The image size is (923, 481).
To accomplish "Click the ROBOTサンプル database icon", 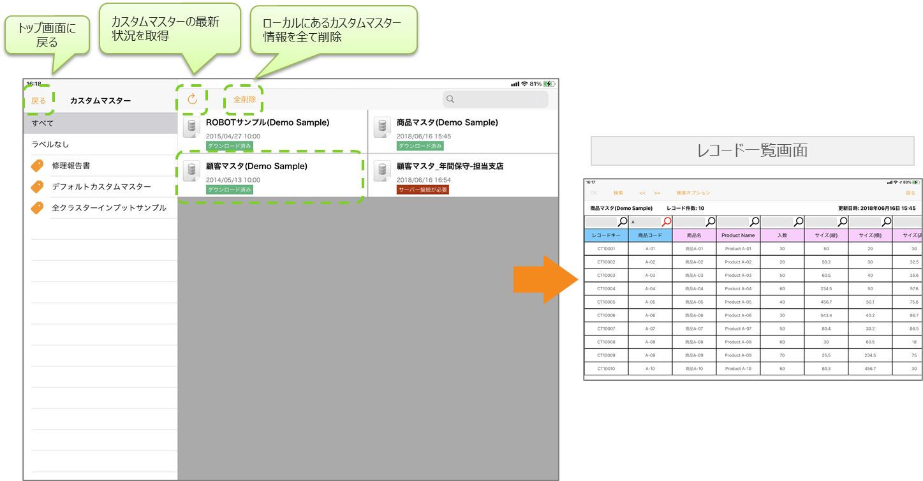I will pyautogui.click(x=191, y=127).
